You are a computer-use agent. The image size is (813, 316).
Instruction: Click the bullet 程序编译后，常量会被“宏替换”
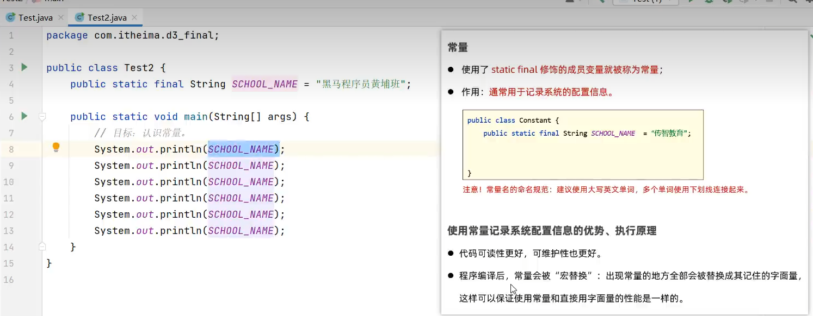[x=631, y=276]
